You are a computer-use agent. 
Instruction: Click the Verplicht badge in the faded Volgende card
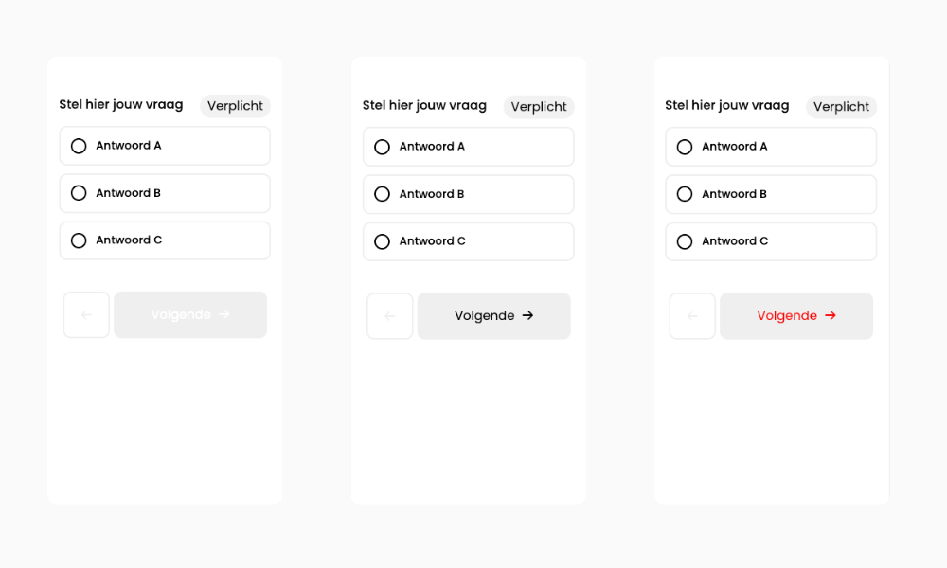(235, 106)
